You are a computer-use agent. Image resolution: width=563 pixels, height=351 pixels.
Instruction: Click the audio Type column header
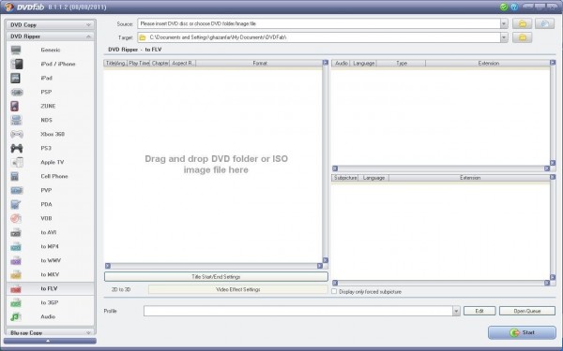401,63
